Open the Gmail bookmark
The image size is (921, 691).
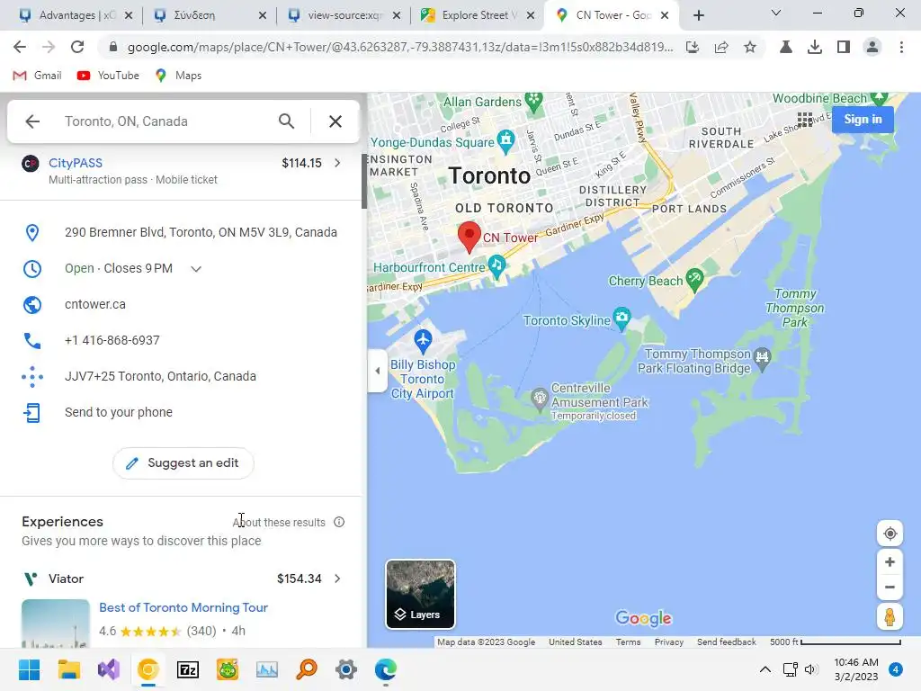[x=37, y=76]
